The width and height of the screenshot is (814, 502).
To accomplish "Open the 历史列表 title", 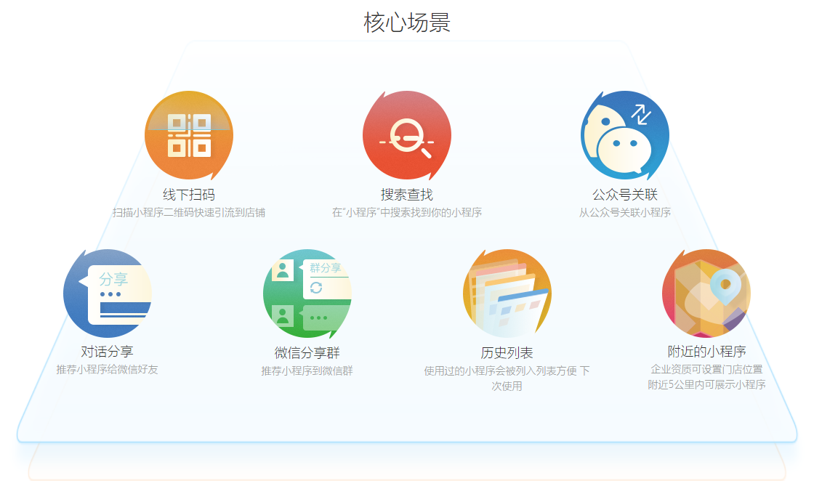I will coord(507,353).
